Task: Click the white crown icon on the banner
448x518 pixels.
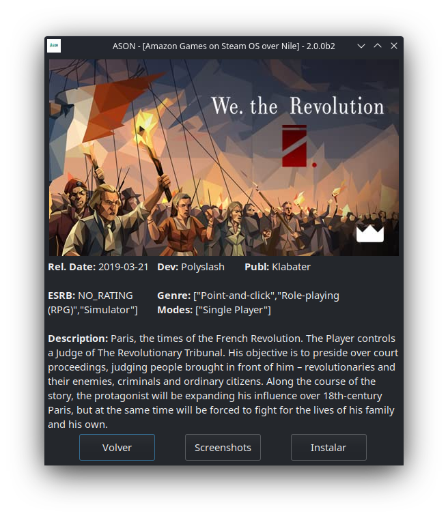Action: [370, 233]
